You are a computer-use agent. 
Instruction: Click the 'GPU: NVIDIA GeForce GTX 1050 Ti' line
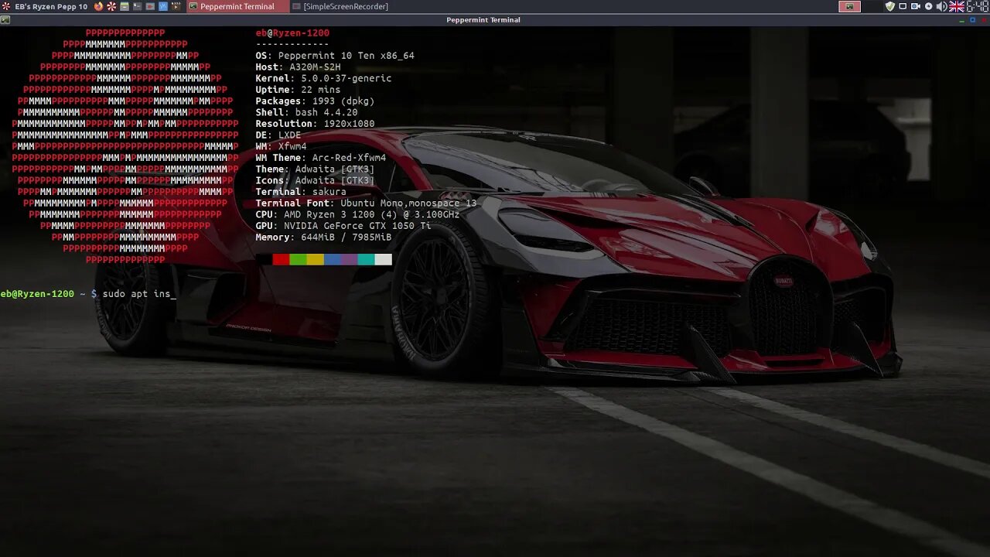pyautogui.click(x=343, y=226)
